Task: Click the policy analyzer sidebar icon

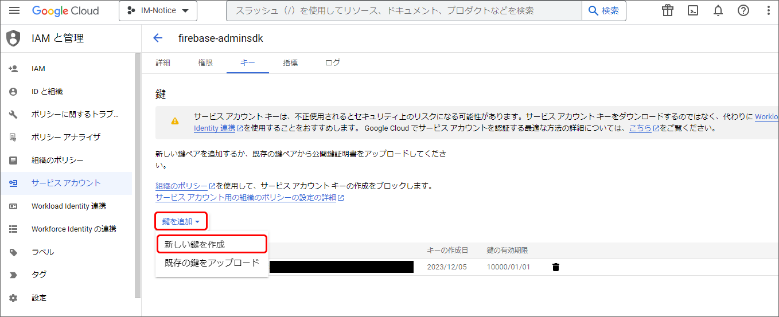Action: (13, 138)
